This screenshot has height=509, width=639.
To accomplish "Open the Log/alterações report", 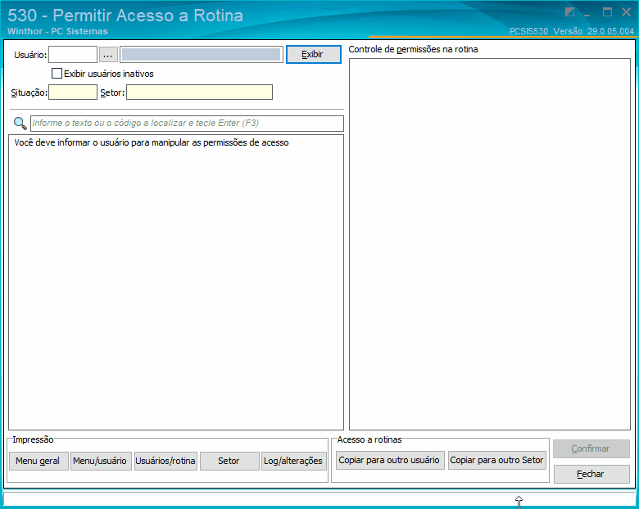I will point(294,461).
